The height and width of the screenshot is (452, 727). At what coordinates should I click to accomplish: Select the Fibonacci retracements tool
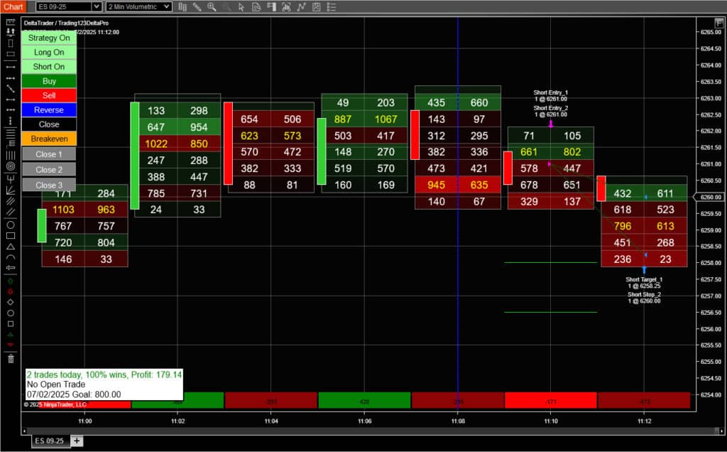[11, 133]
